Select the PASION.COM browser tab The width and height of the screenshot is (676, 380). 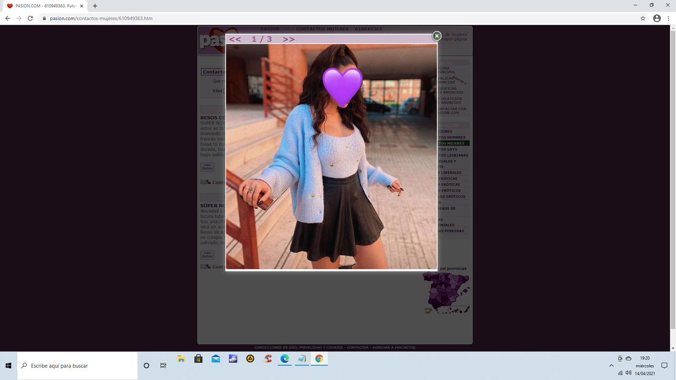tap(45, 6)
